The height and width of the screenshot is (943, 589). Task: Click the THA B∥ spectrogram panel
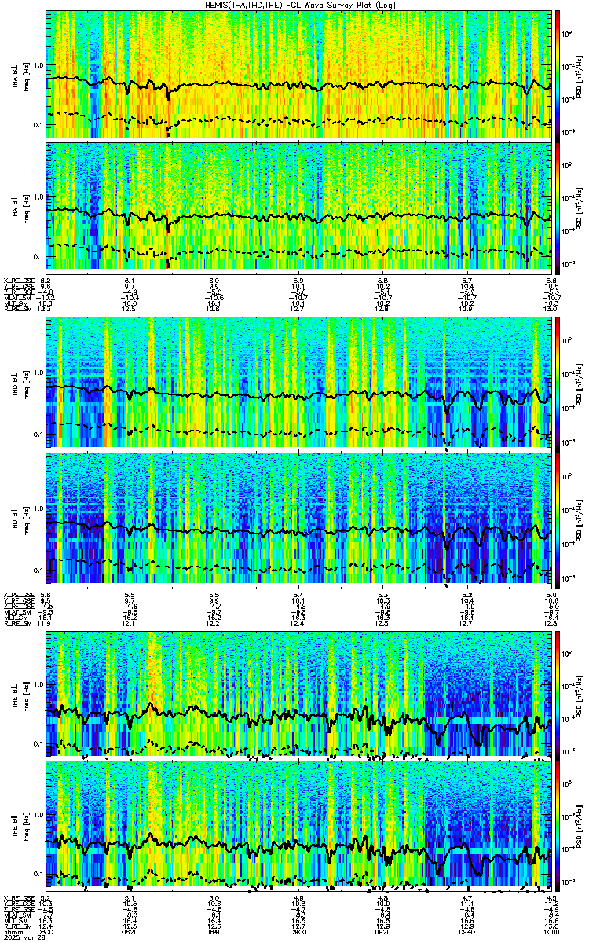click(298, 207)
